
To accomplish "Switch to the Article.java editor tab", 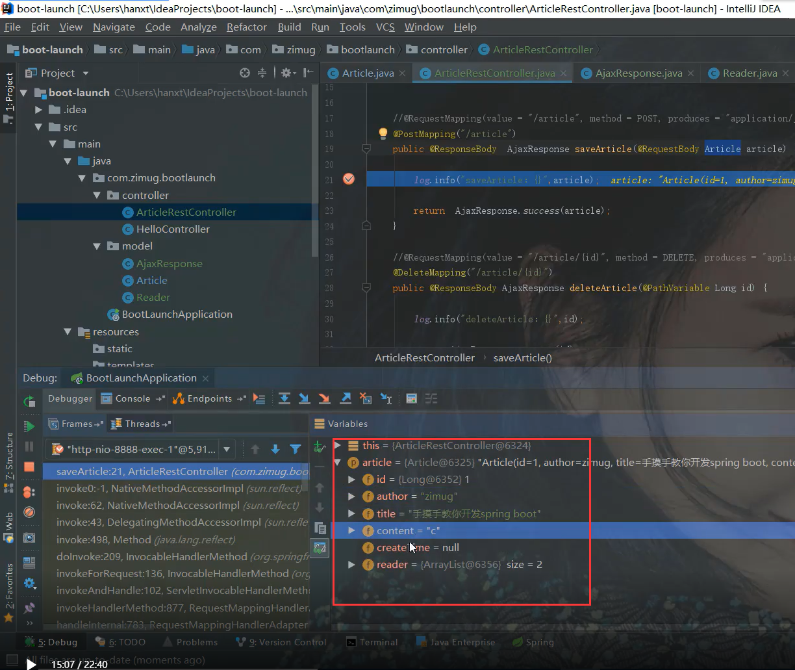I will 368,73.
